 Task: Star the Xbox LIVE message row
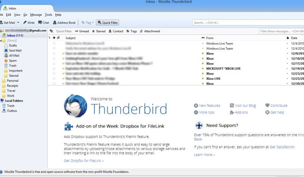(54, 79)
